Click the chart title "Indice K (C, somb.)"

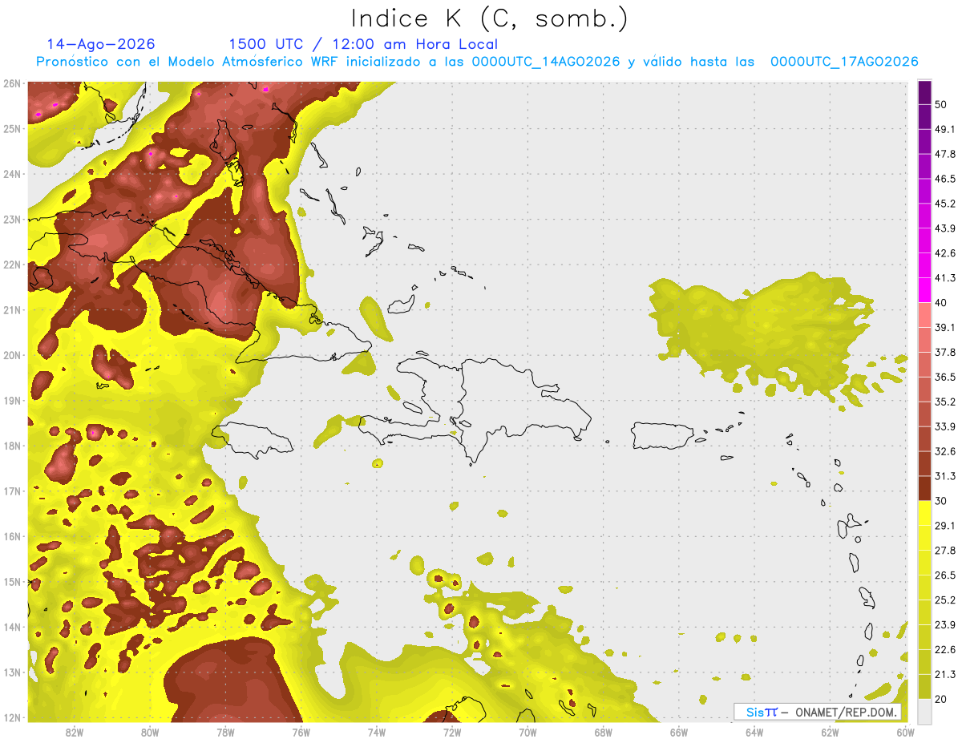pyautogui.click(x=490, y=18)
